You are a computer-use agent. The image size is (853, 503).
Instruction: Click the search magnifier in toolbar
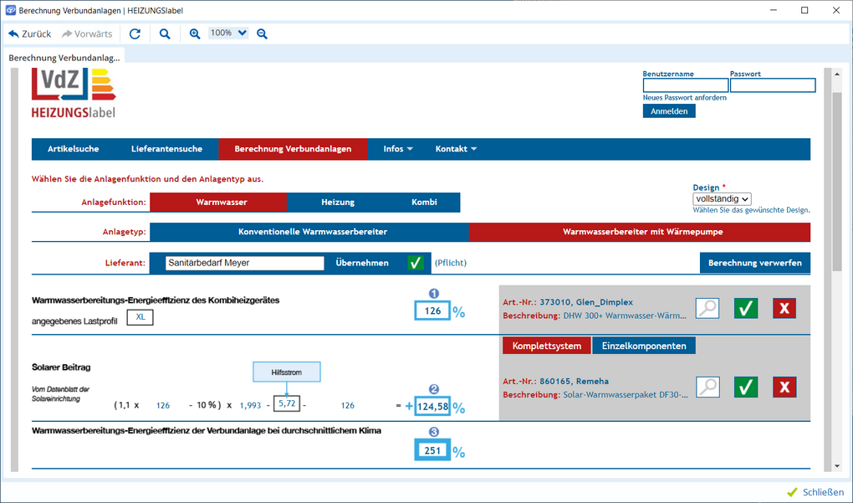click(x=165, y=33)
